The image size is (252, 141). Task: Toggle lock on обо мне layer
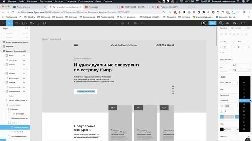pyautogui.click(x=24, y=74)
